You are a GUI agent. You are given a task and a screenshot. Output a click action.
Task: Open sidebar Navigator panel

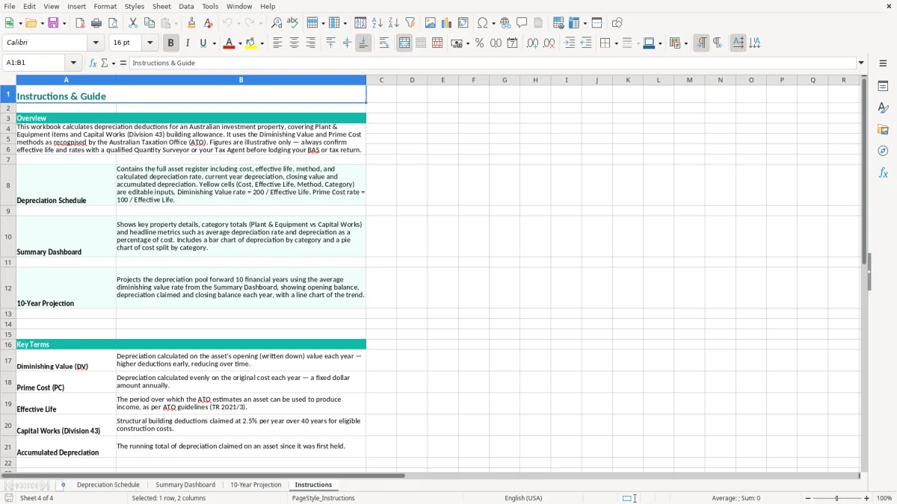[883, 151]
